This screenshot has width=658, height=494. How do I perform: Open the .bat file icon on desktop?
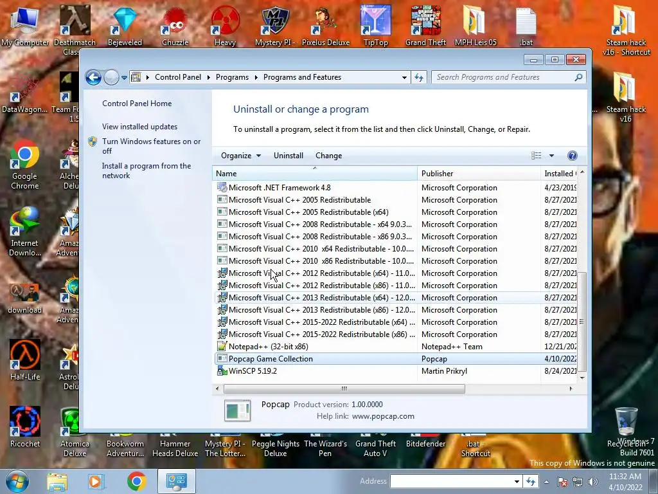click(526, 26)
